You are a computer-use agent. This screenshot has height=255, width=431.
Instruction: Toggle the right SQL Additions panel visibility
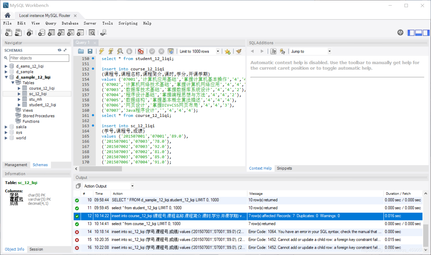click(x=426, y=33)
